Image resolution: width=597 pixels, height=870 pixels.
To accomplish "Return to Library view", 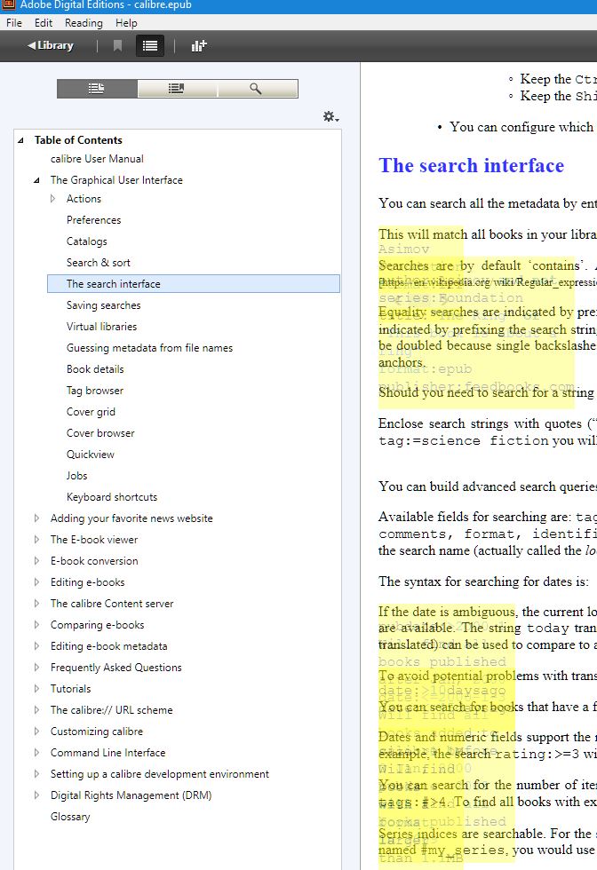I will coord(51,45).
